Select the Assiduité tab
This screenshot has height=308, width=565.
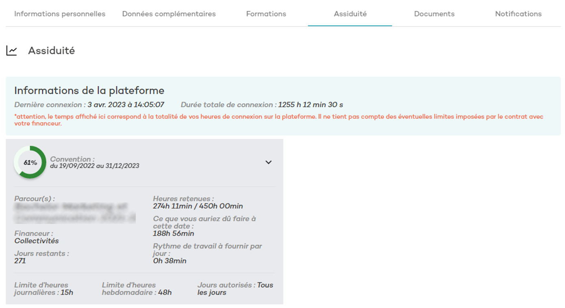(350, 14)
